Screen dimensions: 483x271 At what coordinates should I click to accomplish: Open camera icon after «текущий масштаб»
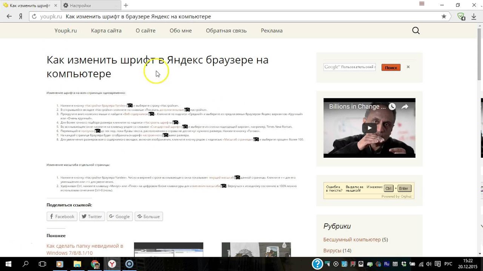[x=237, y=178]
